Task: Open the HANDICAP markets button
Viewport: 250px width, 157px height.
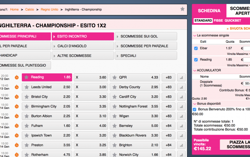Action: click(25, 56)
